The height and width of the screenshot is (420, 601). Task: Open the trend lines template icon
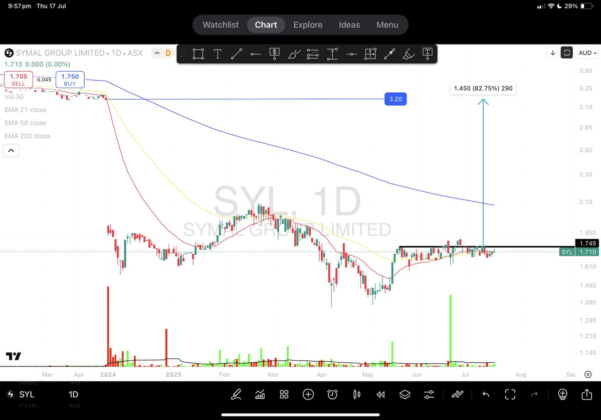click(457, 394)
